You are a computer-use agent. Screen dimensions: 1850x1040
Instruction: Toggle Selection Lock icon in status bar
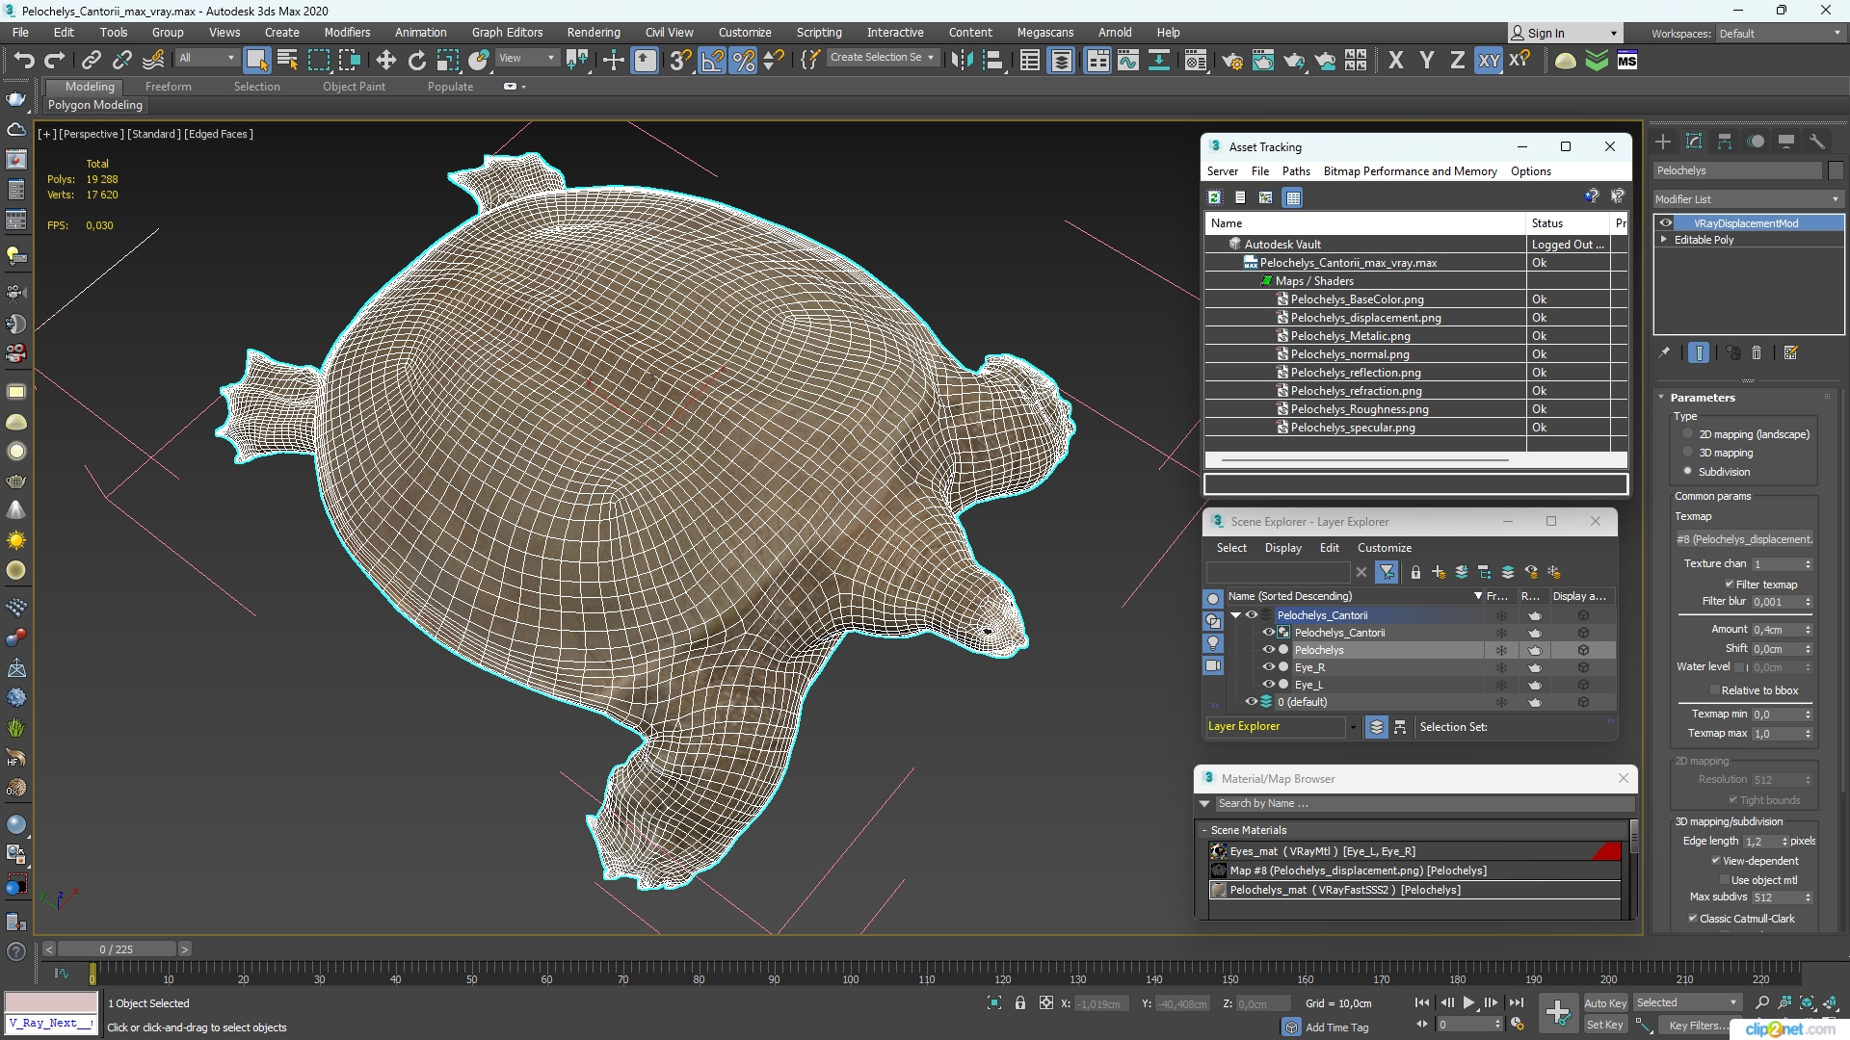point(1020,1003)
